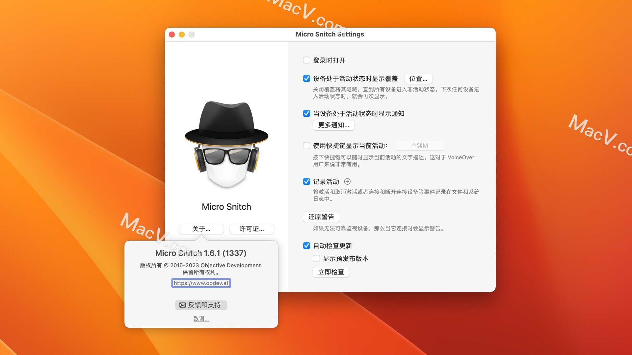Minimize the Micro Snitch Settings window
This screenshot has height=355, width=632.
(x=182, y=35)
